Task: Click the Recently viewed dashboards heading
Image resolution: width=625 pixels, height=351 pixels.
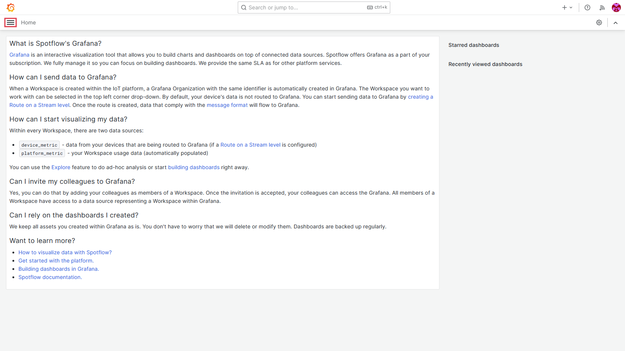Action: pyautogui.click(x=485, y=64)
